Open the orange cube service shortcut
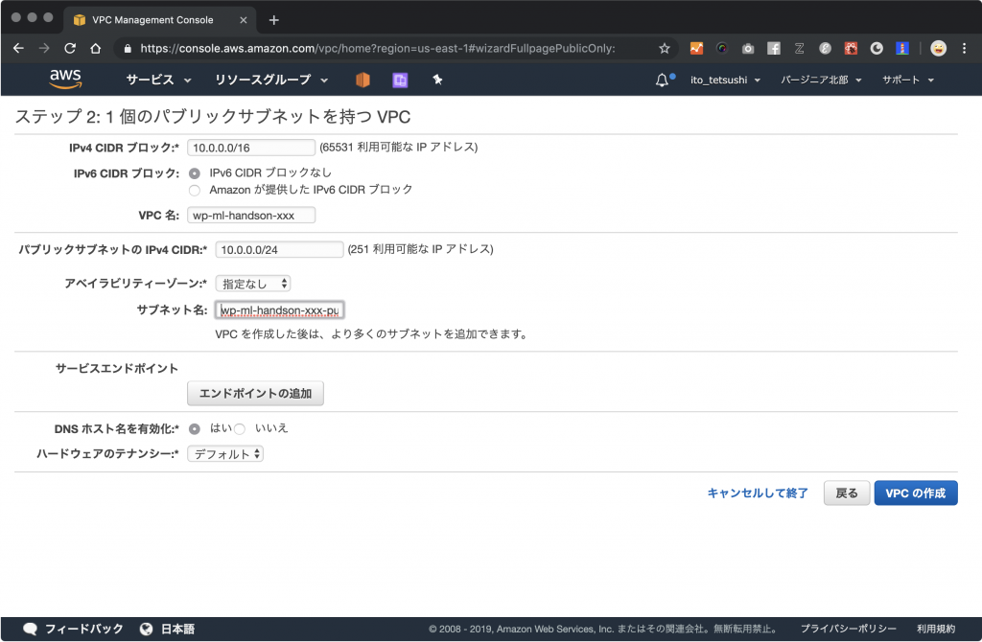Image resolution: width=982 pixels, height=642 pixels. (x=362, y=80)
